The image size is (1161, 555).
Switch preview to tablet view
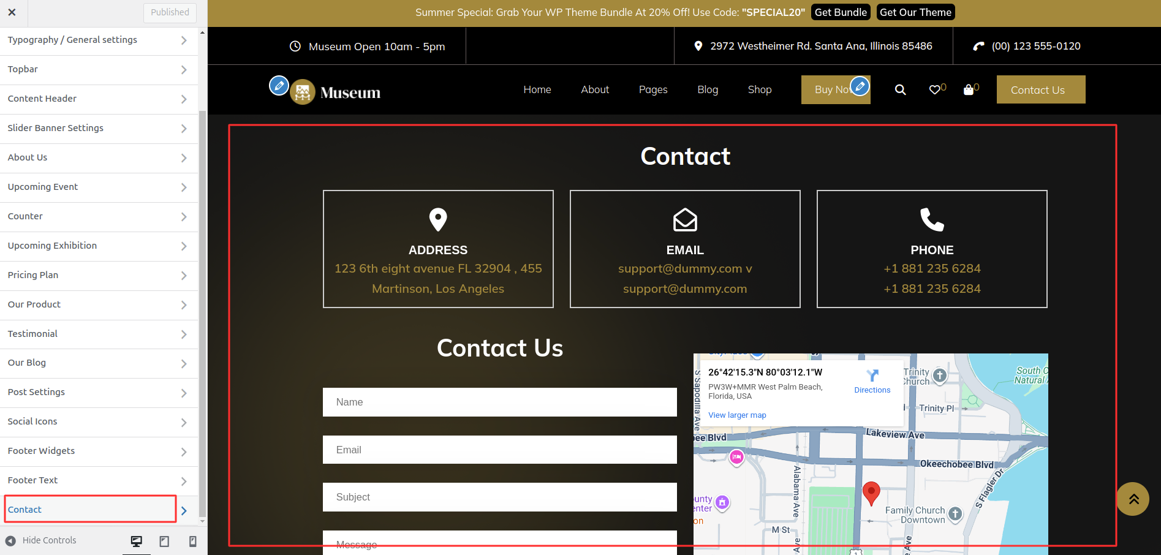[164, 540]
